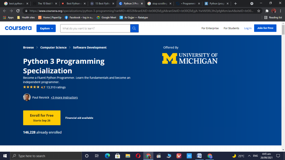This screenshot has height=160, width=285.
Task: Switch to '15 Best Pytho' tab
Action: point(102,3)
